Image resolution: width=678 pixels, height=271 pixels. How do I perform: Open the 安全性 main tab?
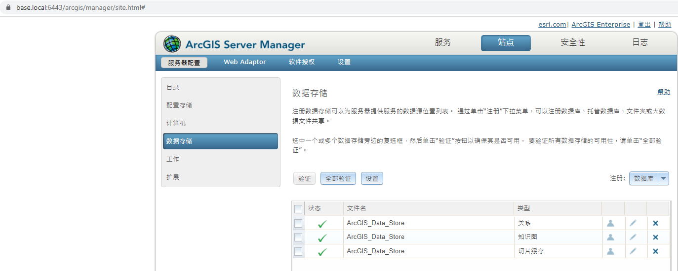coord(573,42)
